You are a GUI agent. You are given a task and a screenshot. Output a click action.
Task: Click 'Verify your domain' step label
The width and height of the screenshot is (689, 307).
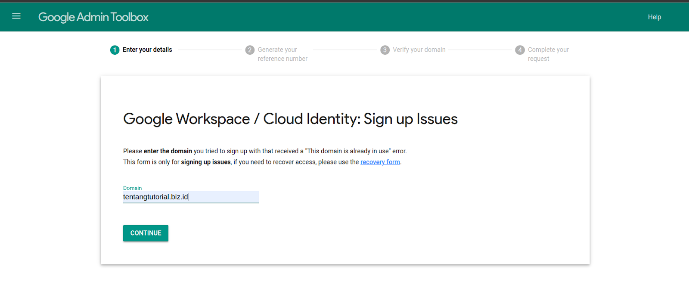(x=419, y=50)
